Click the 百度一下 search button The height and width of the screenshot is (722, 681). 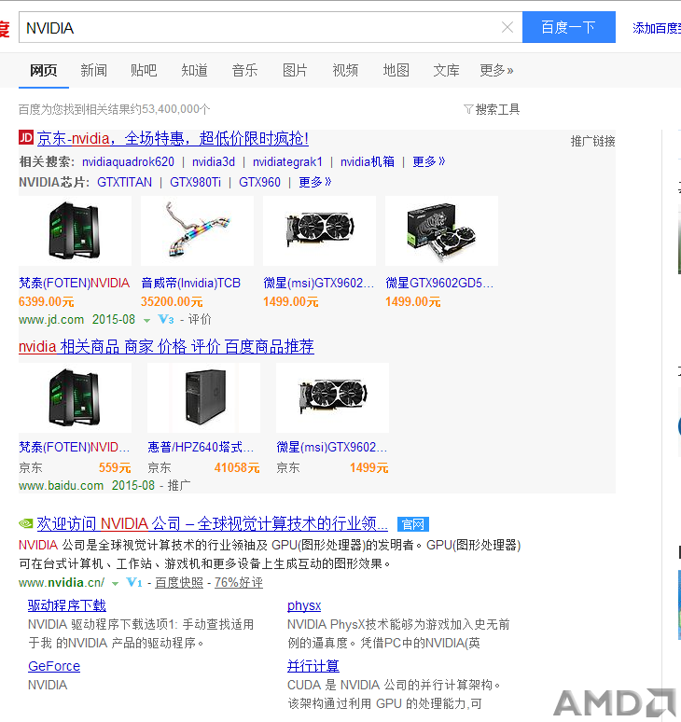pos(569,27)
